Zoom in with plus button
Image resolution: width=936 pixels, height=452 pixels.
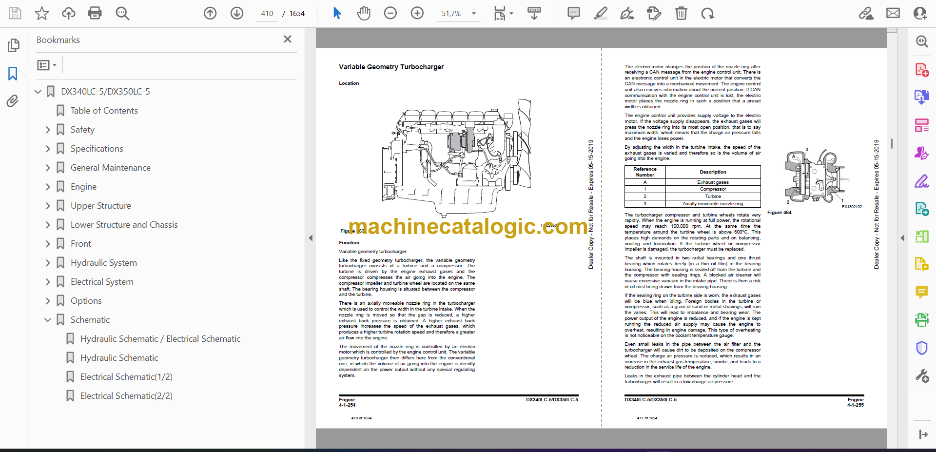click(x=417, y=13)
